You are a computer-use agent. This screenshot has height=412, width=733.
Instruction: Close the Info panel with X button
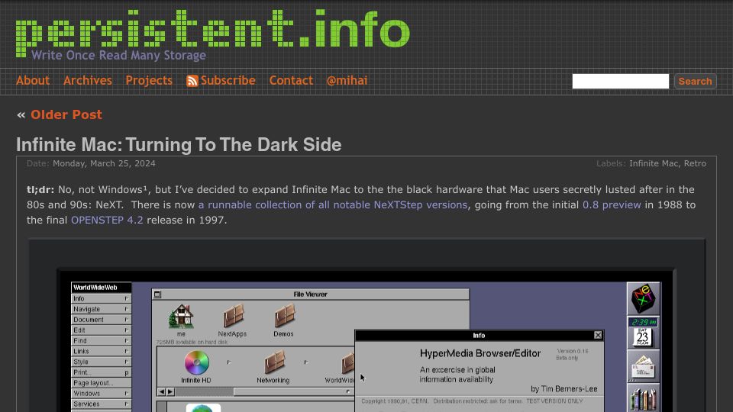(x=598, y=335)
